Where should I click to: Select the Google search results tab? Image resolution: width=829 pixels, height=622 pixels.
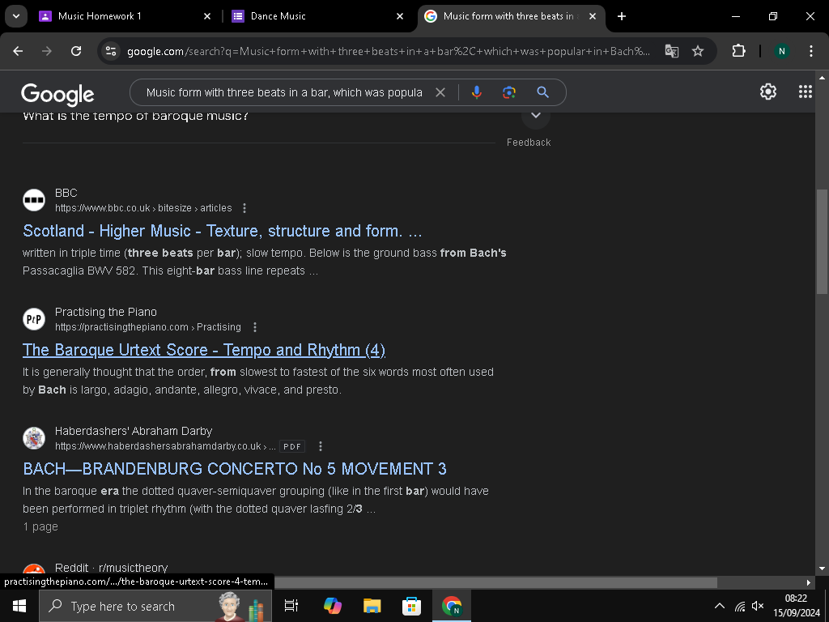click(512, 16)
